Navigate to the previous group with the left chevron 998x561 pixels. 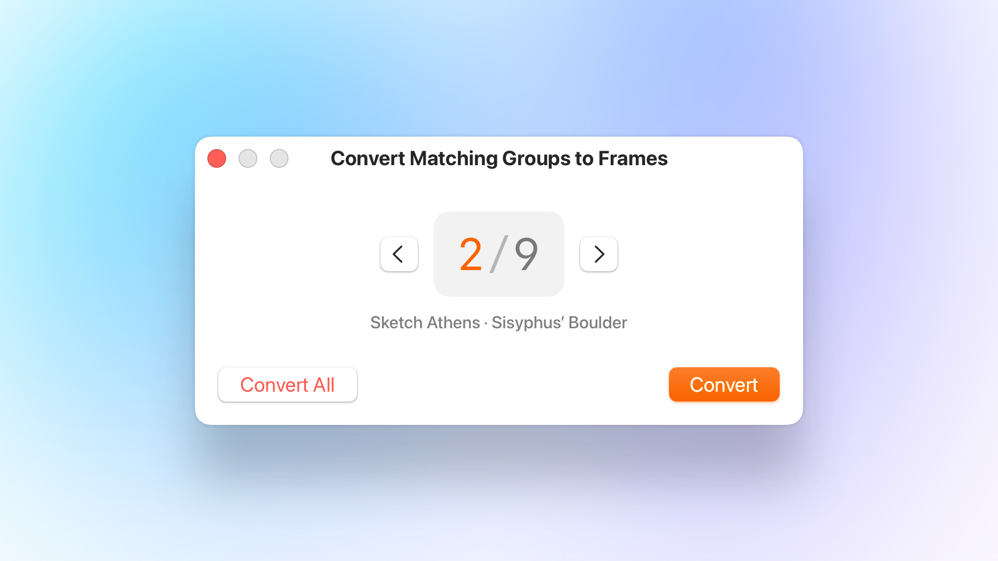(x=399, y=254)
